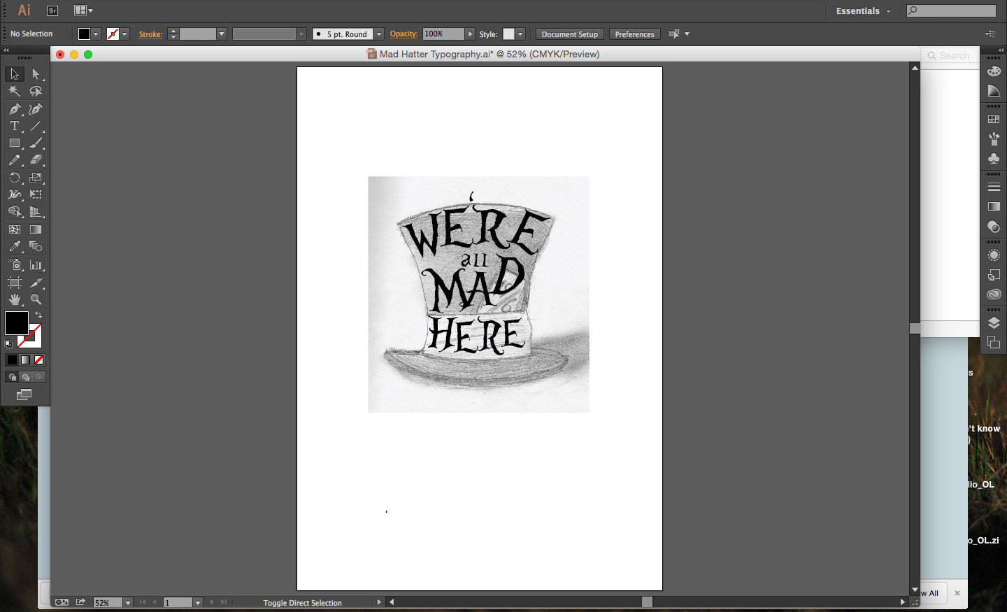
Task: Enable Draw Behind mode
Action: pyautogui.click(x=25, y=377)
